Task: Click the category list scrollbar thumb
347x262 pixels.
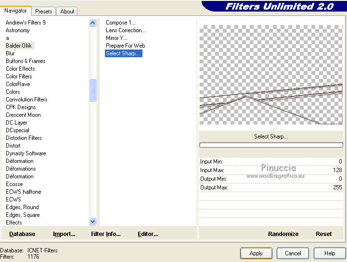Action: coord(93,90)
